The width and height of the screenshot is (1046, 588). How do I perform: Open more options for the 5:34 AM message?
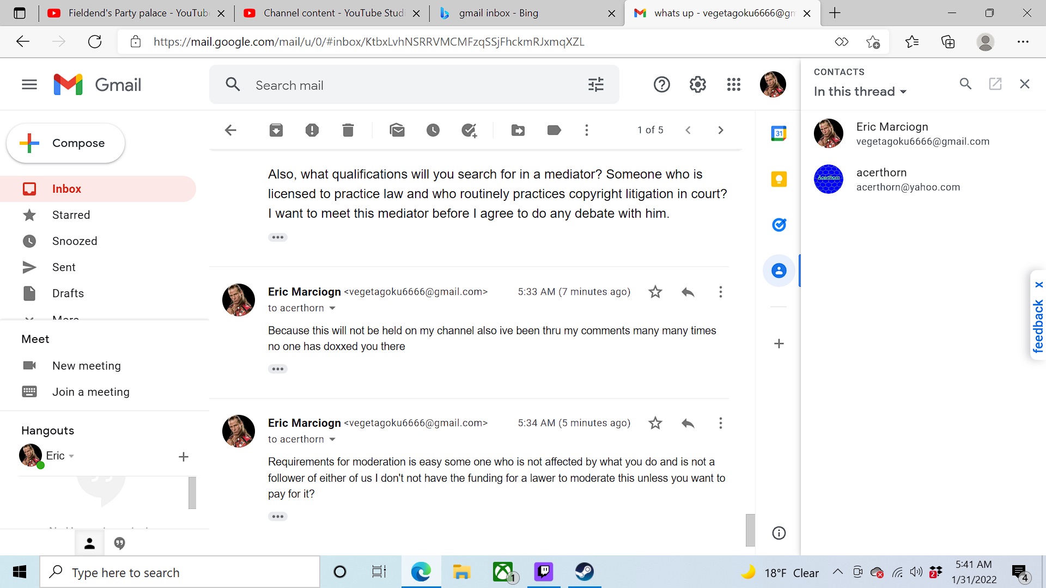721,423
